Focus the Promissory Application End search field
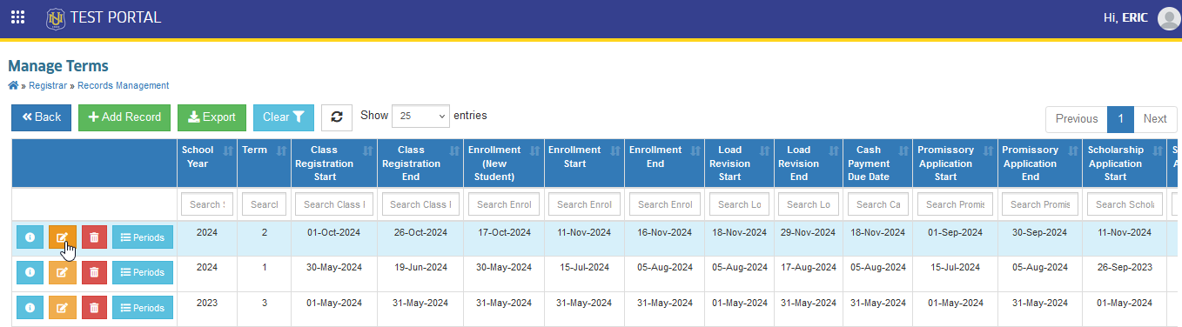 (1040, 204)
